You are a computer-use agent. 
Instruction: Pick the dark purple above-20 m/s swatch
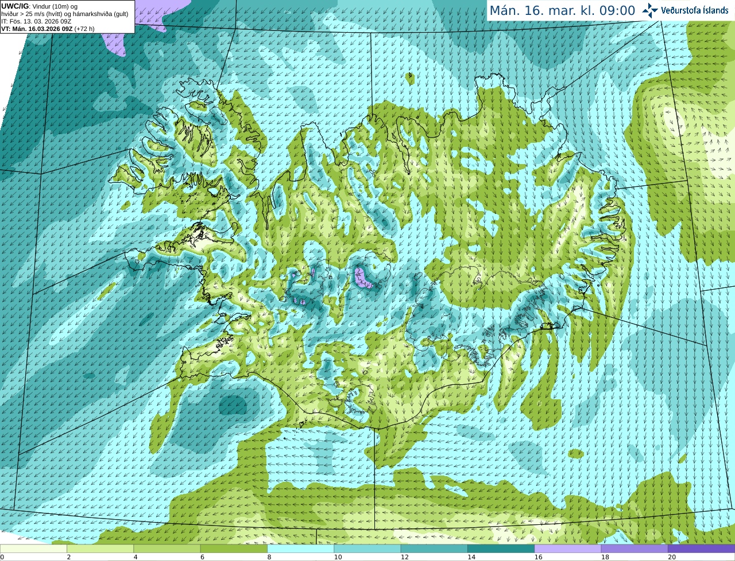pyautogui.click(x=701, y=548)
